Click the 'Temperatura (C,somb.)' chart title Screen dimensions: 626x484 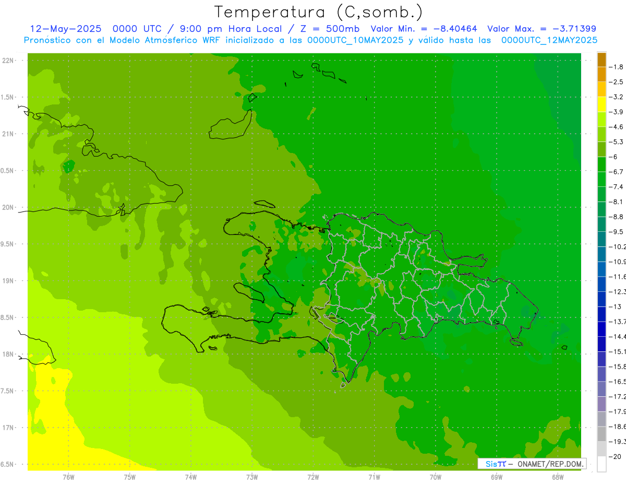pos(318,12)
